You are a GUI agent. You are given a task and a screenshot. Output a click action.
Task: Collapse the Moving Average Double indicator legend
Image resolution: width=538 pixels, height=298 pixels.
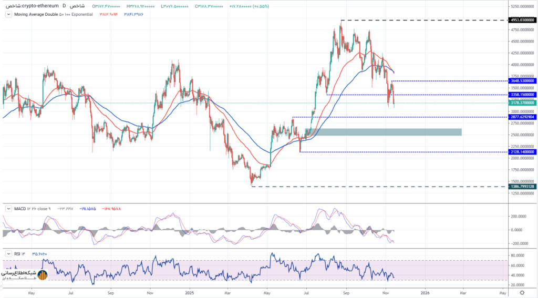point(7,14)
